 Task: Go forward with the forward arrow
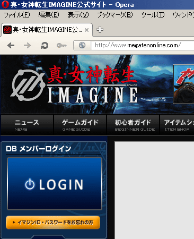tap(27, 46)
